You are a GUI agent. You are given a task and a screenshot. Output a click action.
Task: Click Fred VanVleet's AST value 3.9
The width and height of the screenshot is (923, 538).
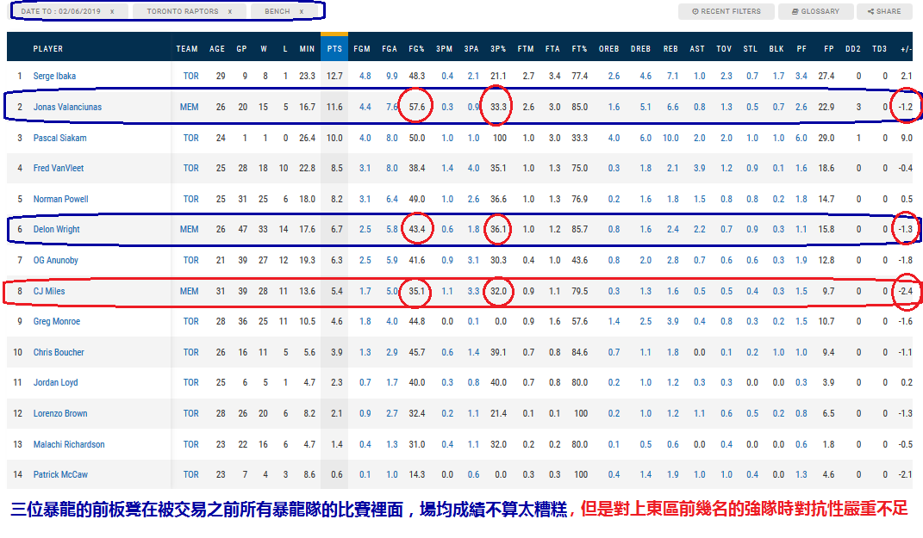tap(699, 168)
